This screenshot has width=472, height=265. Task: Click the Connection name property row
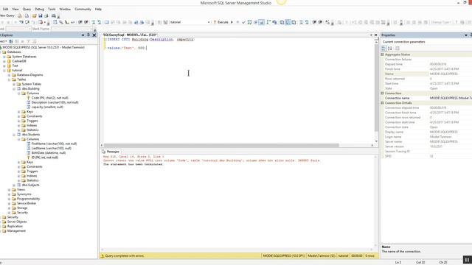(427, 98)
